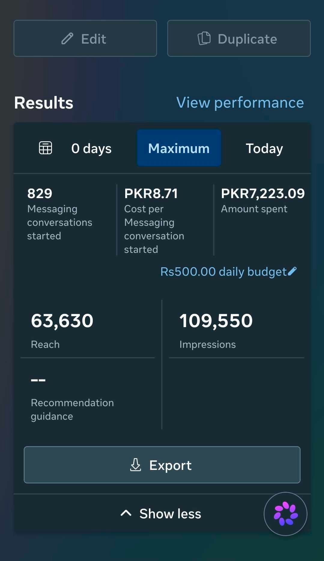Edit daily budget via pencil icon

(292, 271)
